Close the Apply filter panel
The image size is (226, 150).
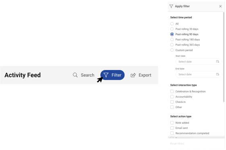[x=220, y=6]
